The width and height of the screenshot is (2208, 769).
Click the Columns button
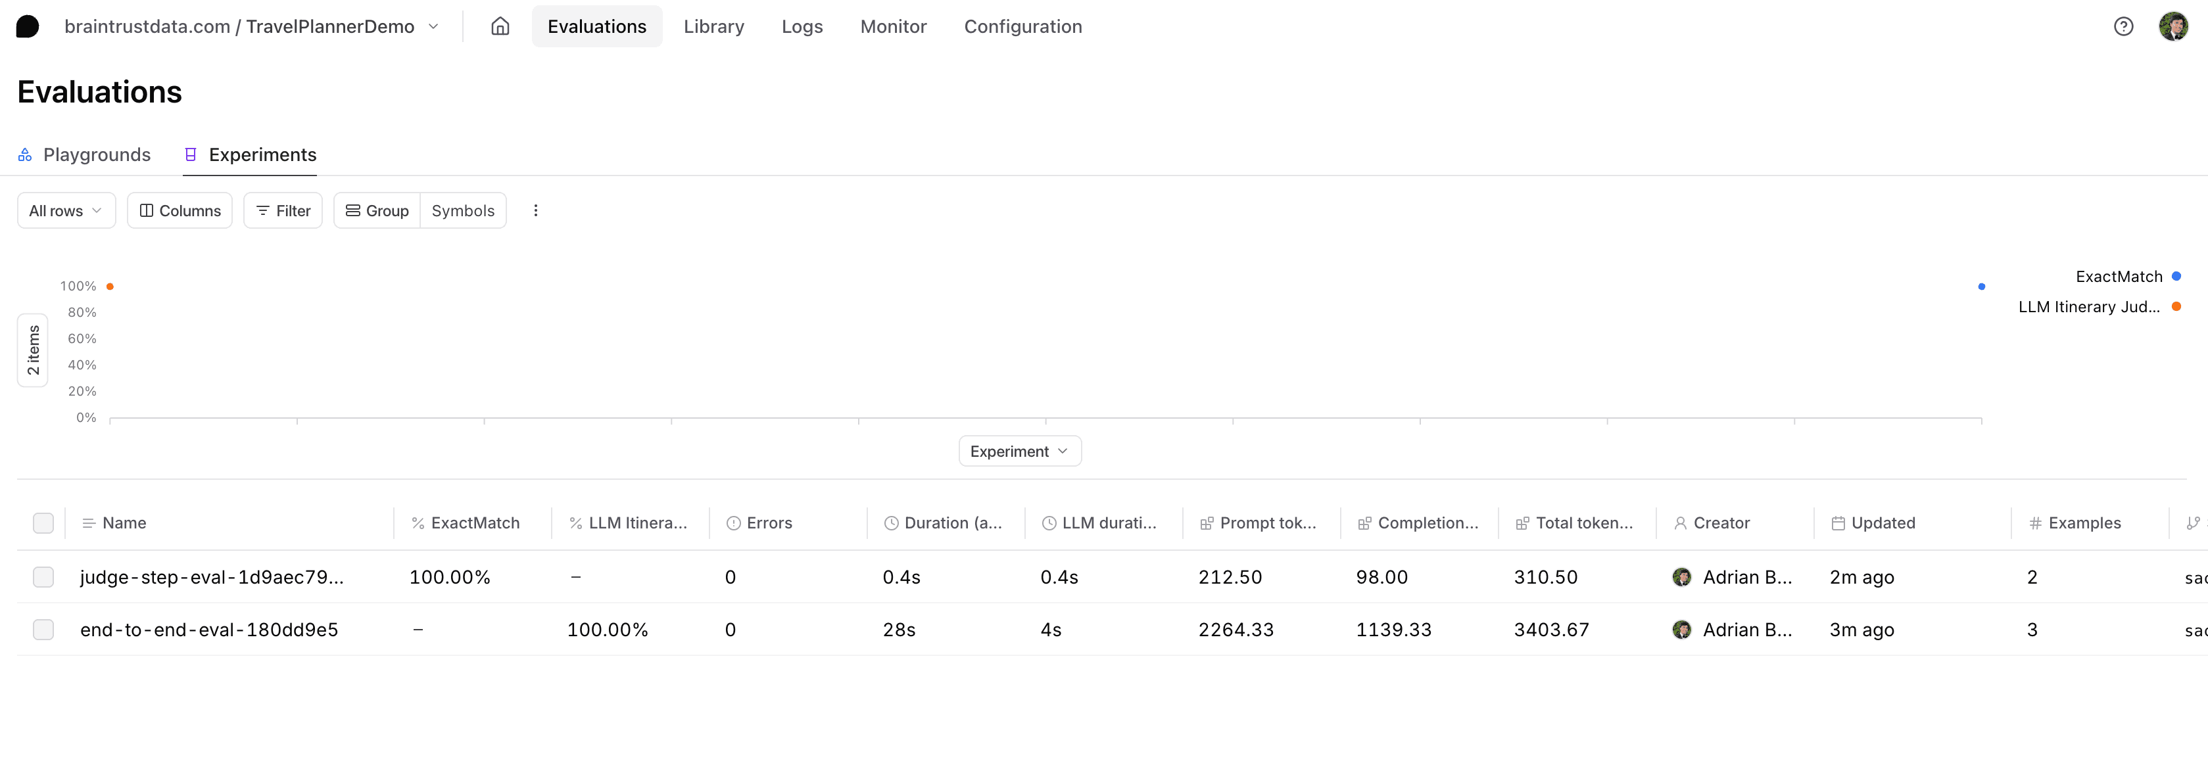point(180,211)
